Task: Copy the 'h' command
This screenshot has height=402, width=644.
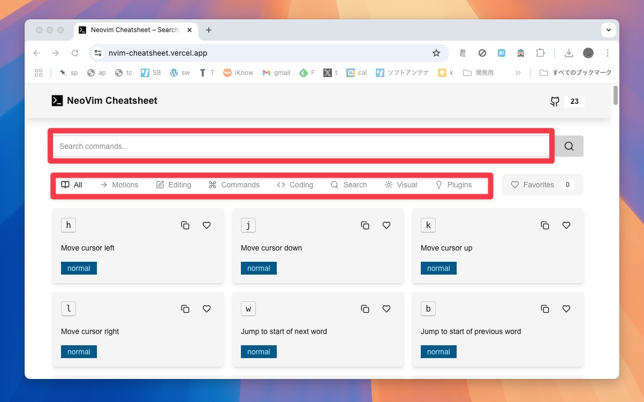Action: (x=185, y=225)
